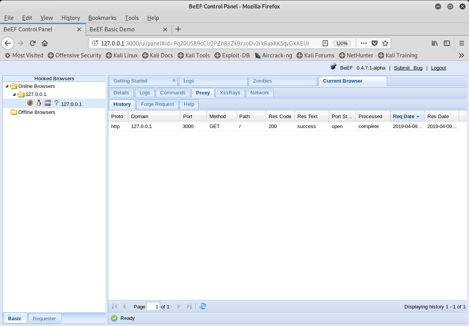Screen dimensions: 469x326
Task: Select the 'complete' Processed cell
Action: (x=373, y=127)
